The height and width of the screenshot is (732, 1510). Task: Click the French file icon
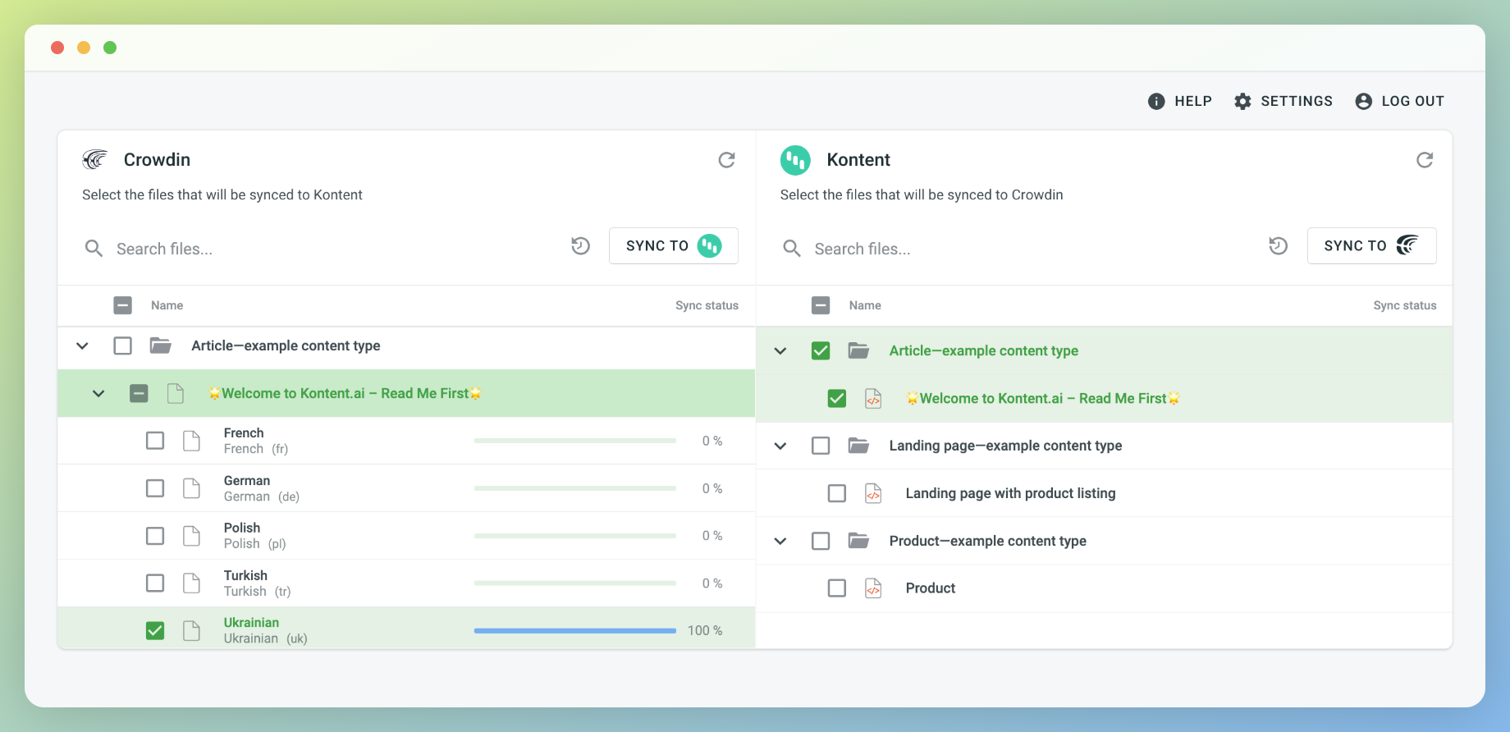(191, 441)
